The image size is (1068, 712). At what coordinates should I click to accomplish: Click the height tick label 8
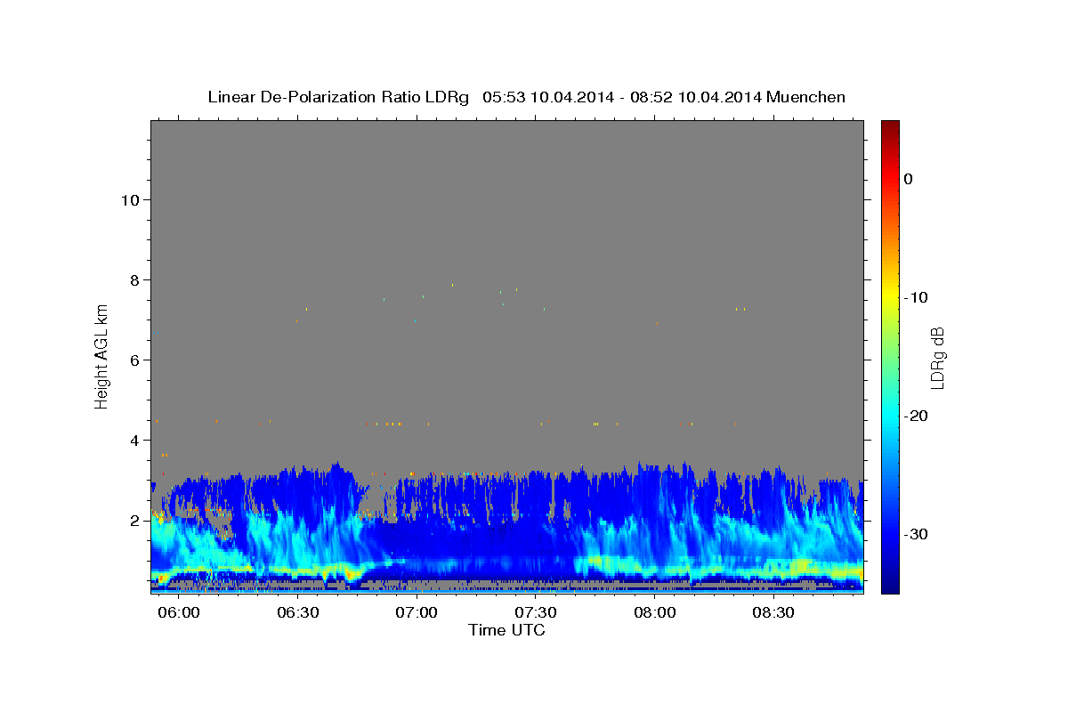134,280
